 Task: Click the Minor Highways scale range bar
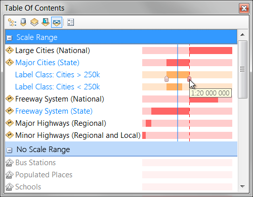point(187,135)
